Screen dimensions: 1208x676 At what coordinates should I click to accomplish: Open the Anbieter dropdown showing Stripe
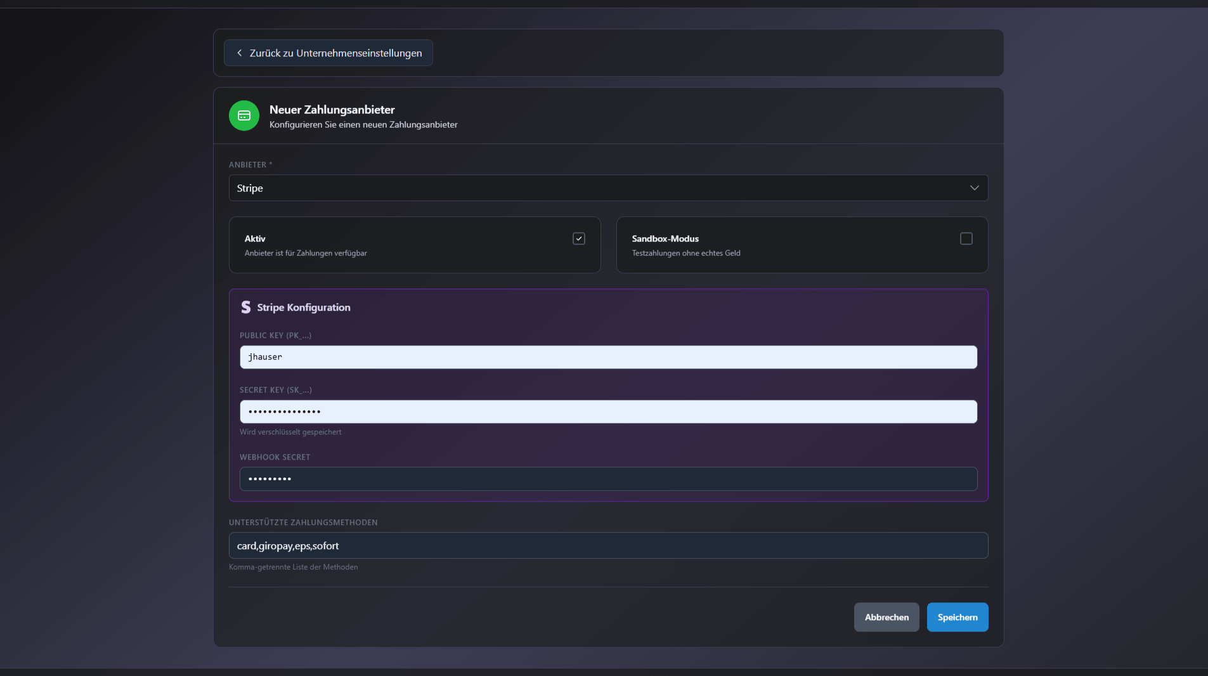point(607,188)
